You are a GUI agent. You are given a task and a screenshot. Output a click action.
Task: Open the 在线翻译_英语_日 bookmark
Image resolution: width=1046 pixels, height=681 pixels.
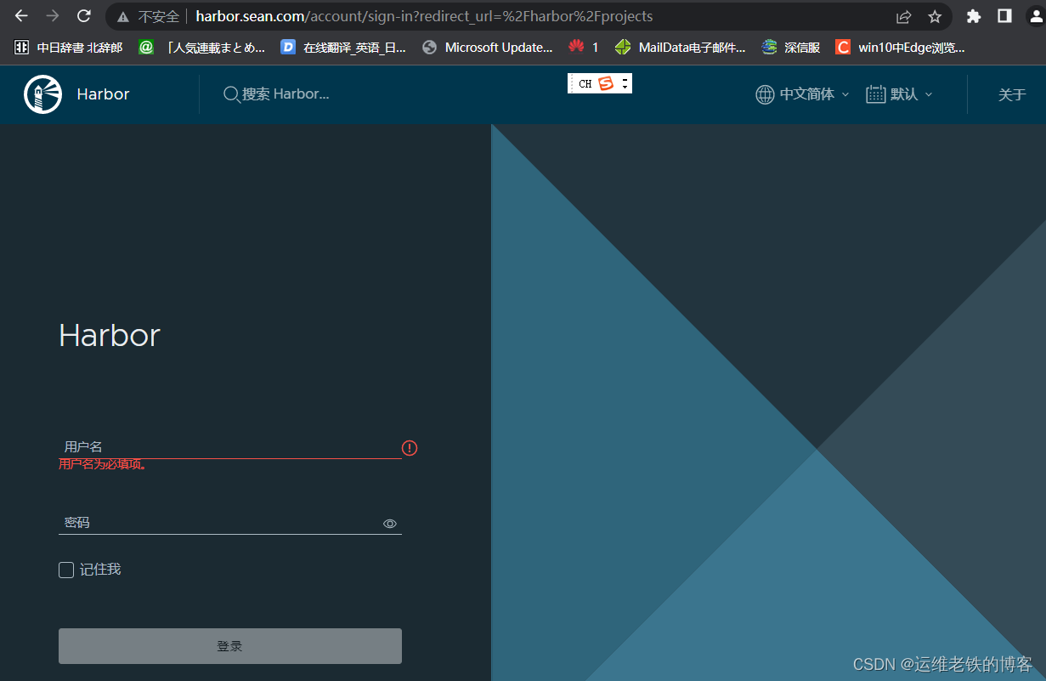coord(343,48)
